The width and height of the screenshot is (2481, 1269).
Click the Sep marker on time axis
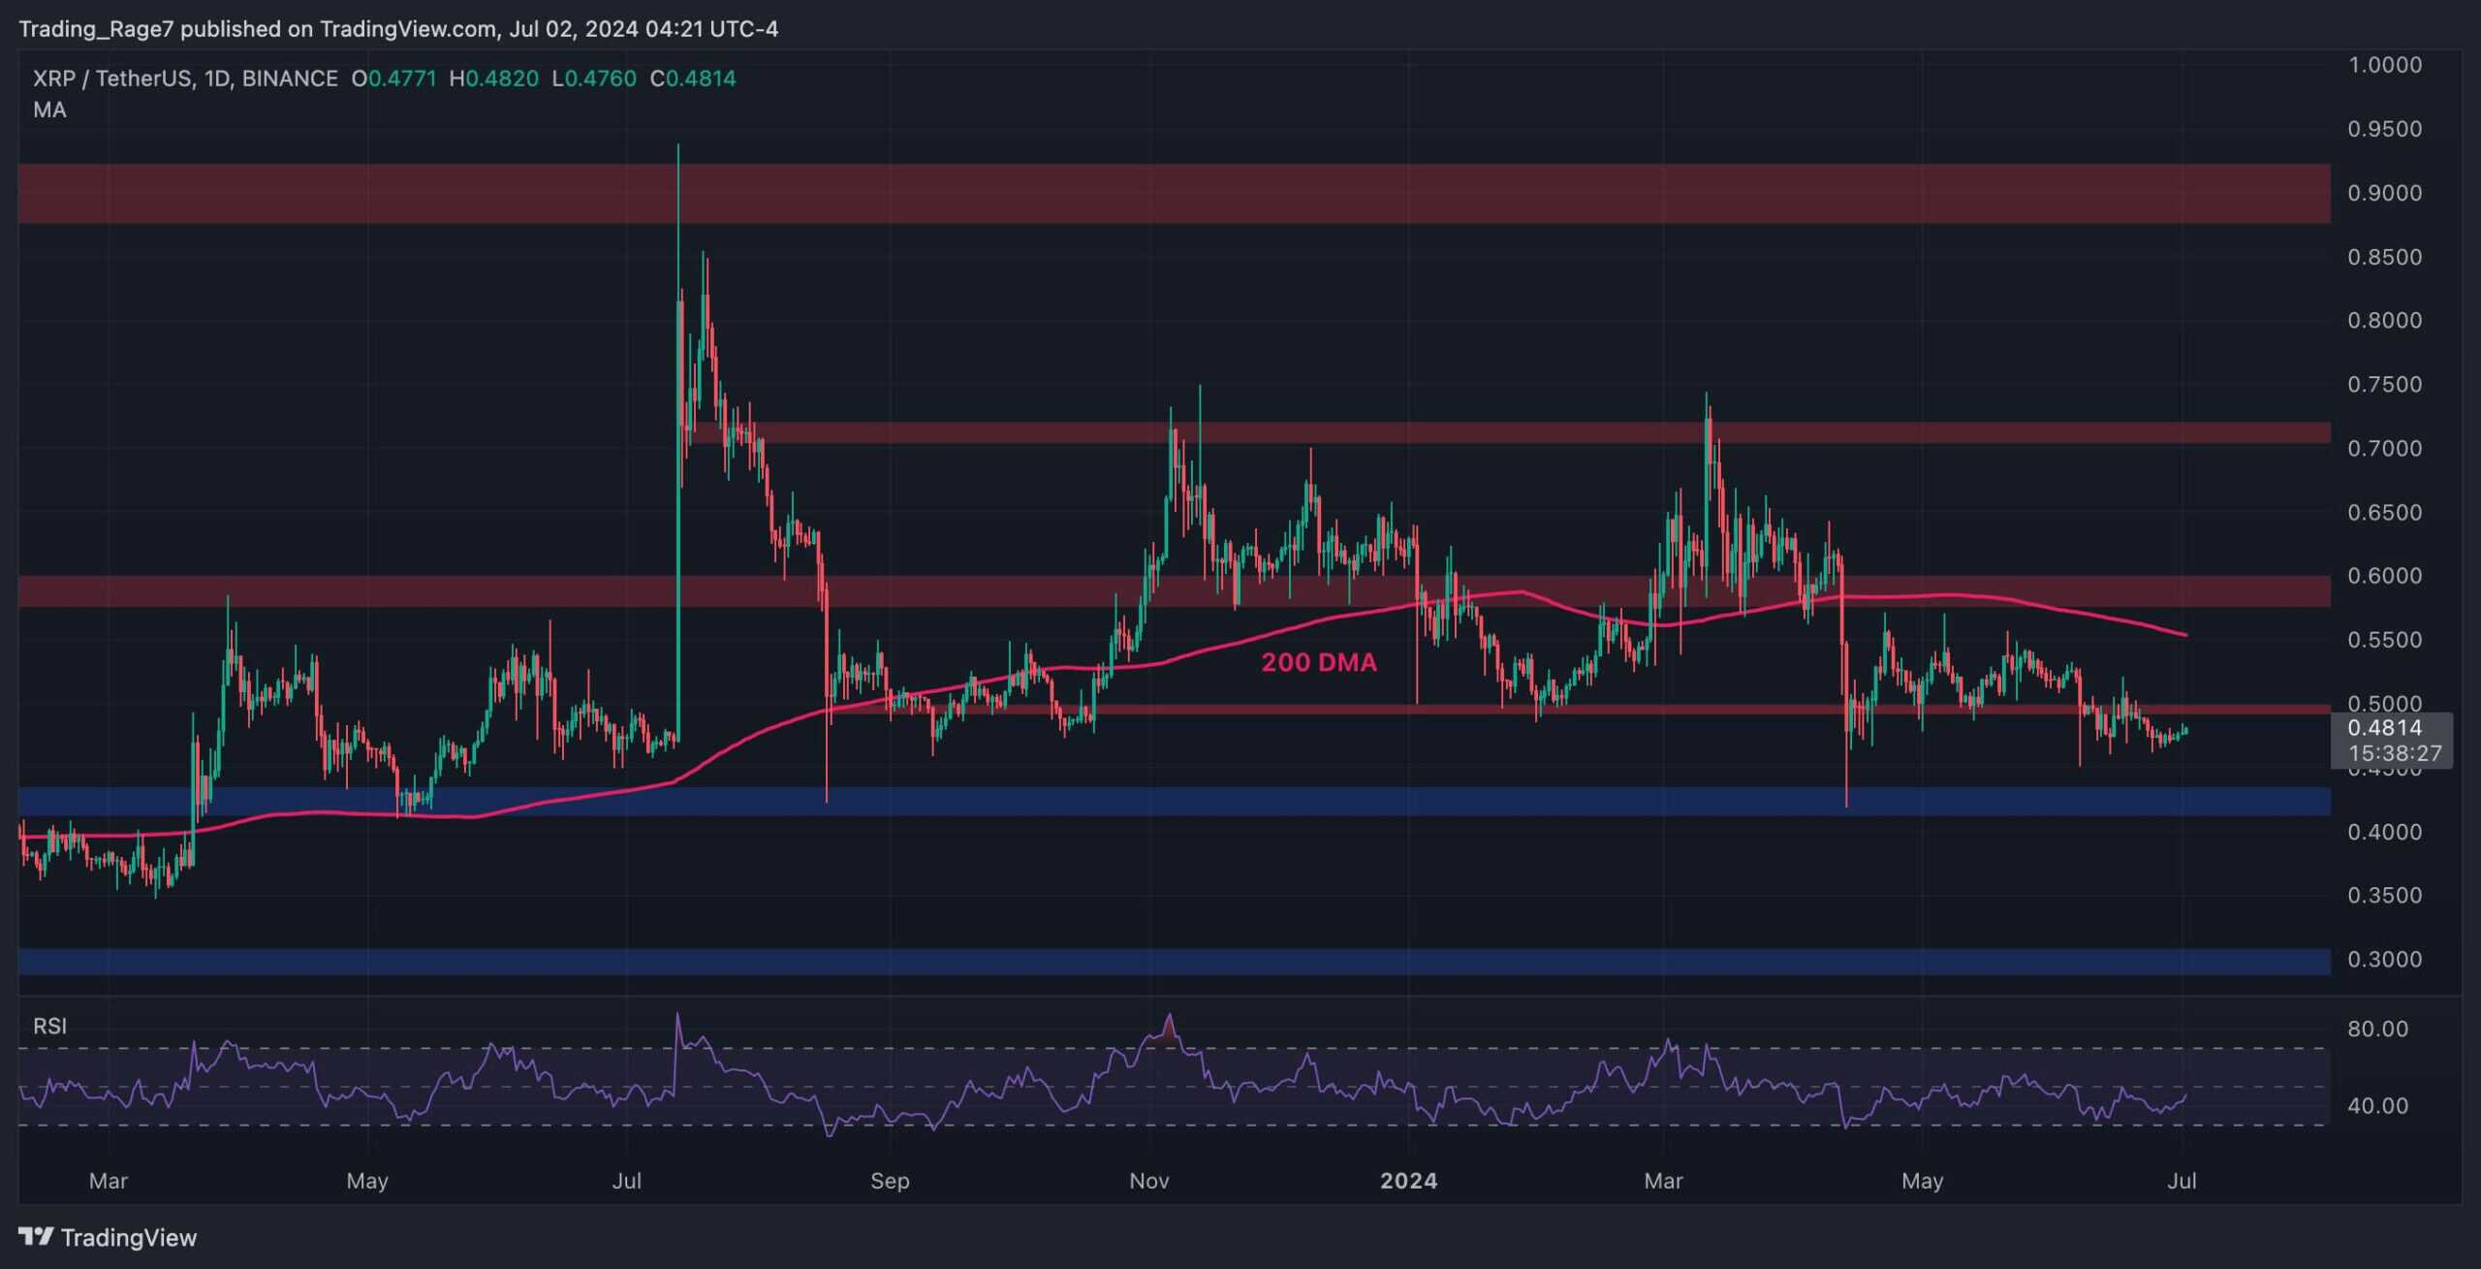coord(890,1181)
